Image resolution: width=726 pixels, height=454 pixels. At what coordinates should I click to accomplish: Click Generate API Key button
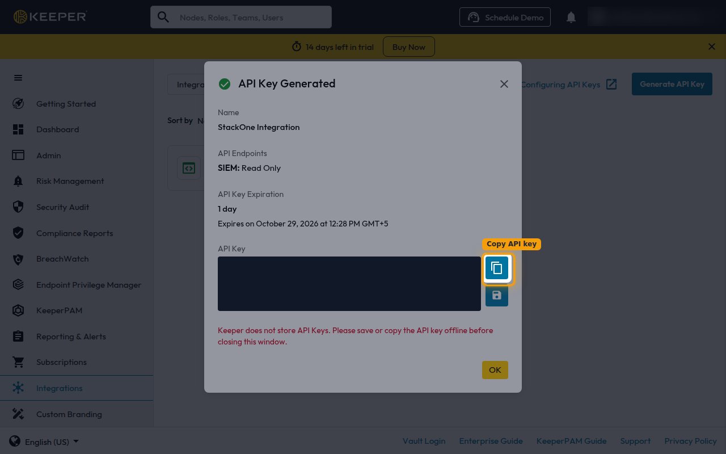coord(672,84)
